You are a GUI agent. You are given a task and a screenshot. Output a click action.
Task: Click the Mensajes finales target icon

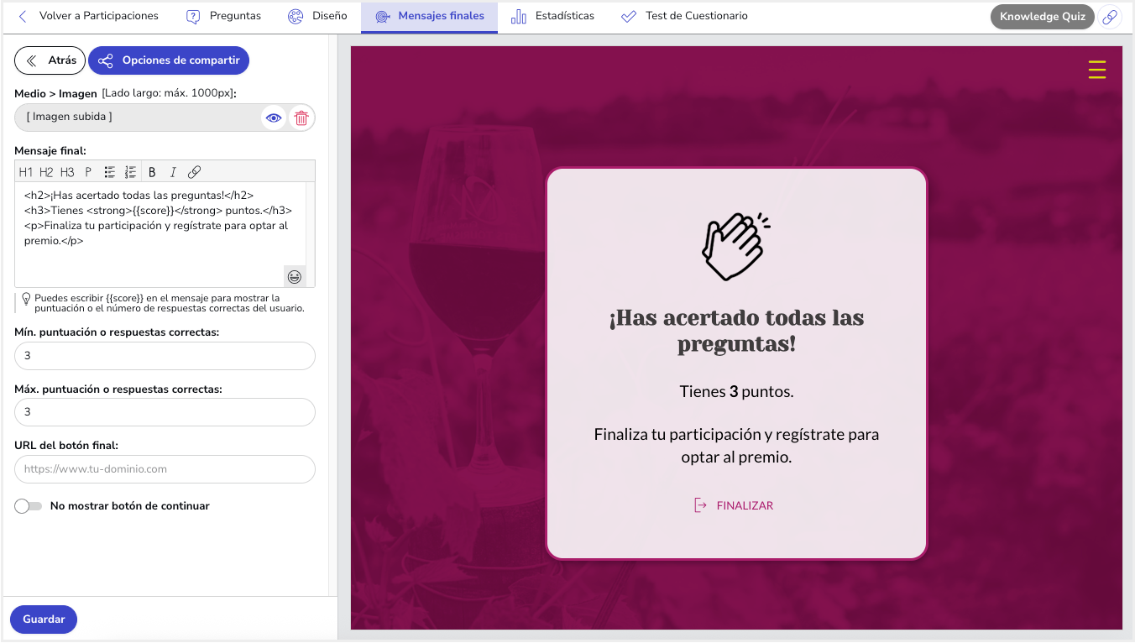(383, 17)
